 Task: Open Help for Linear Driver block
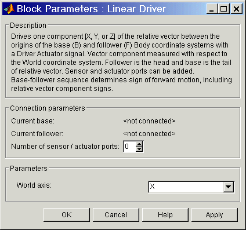165,215
